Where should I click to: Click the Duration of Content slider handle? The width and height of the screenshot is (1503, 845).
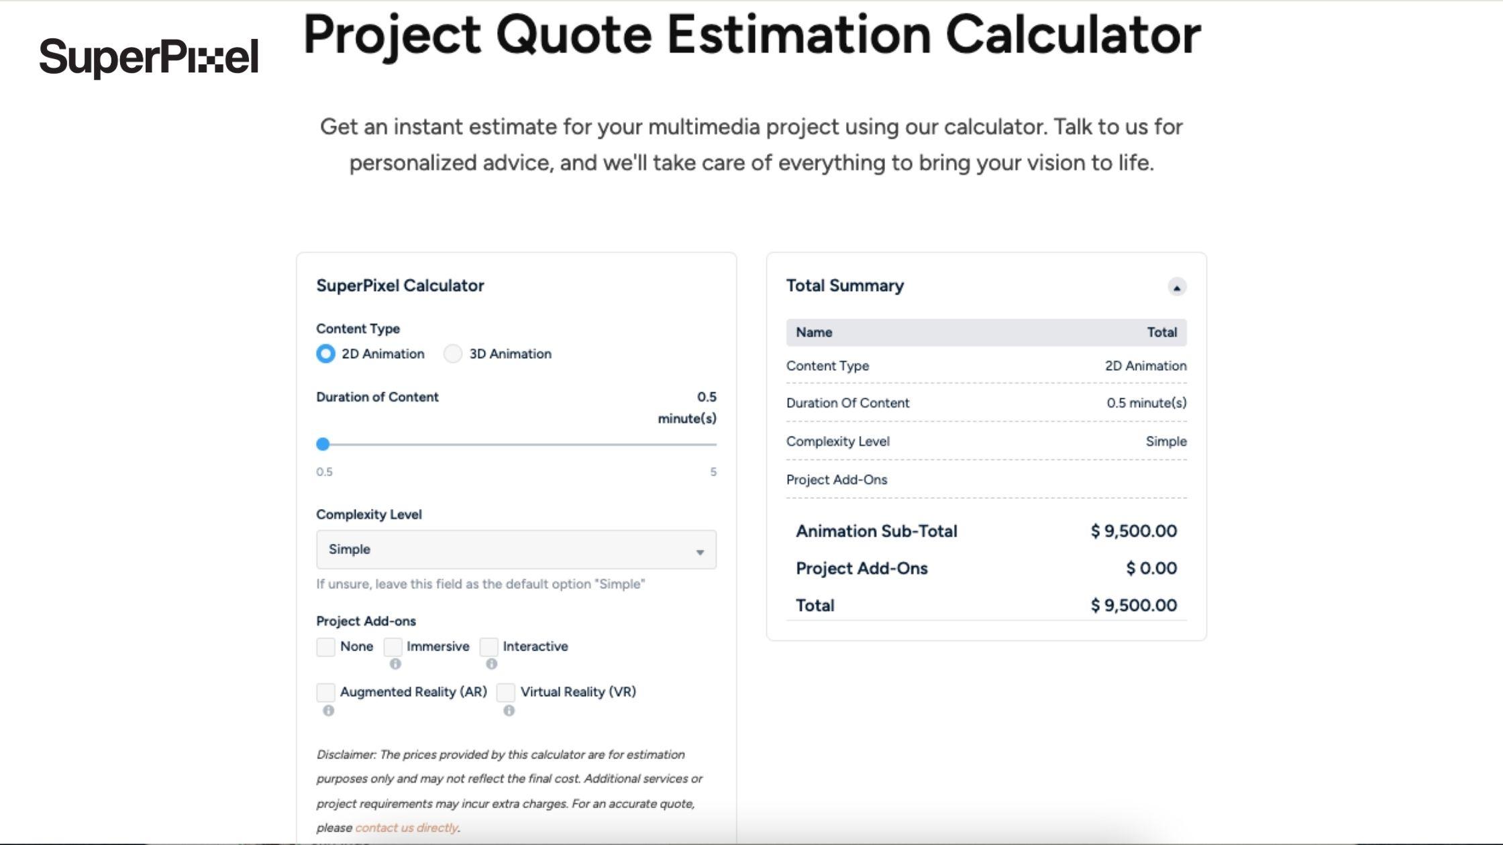(x=323, y=444)
